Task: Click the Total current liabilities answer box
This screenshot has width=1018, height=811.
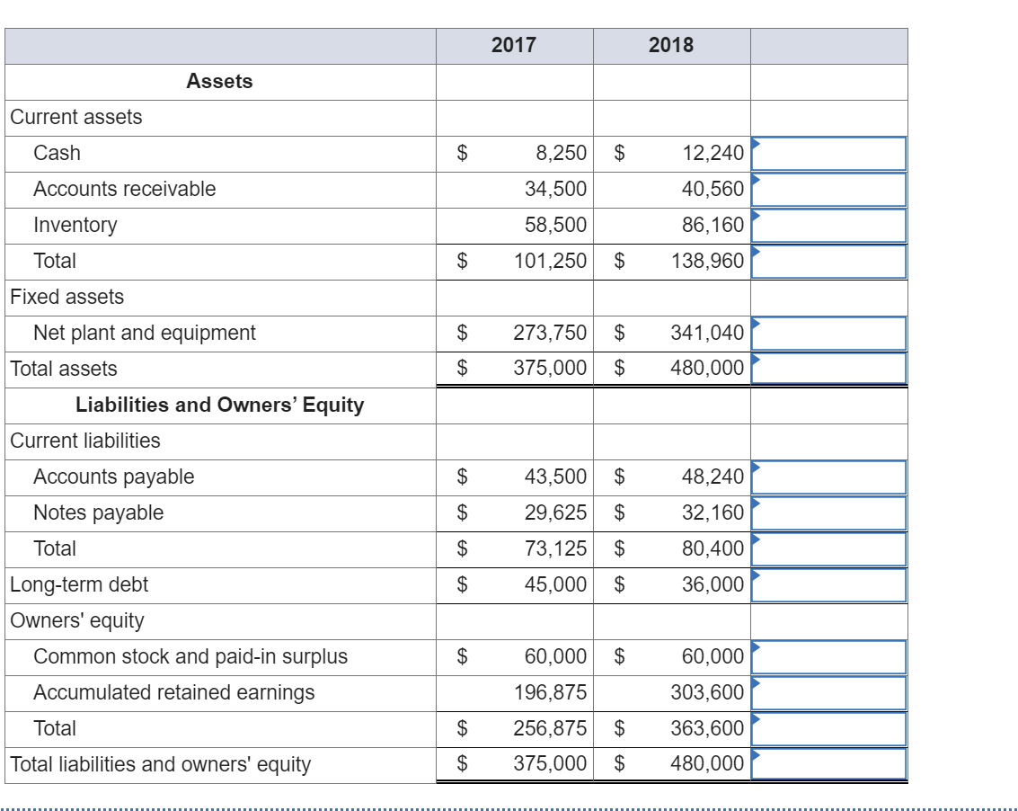Action: 828,548
